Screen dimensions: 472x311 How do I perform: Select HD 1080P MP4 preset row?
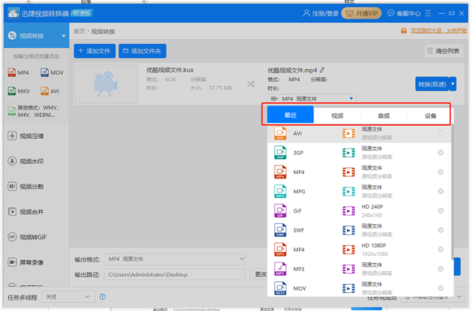[359, 249]
